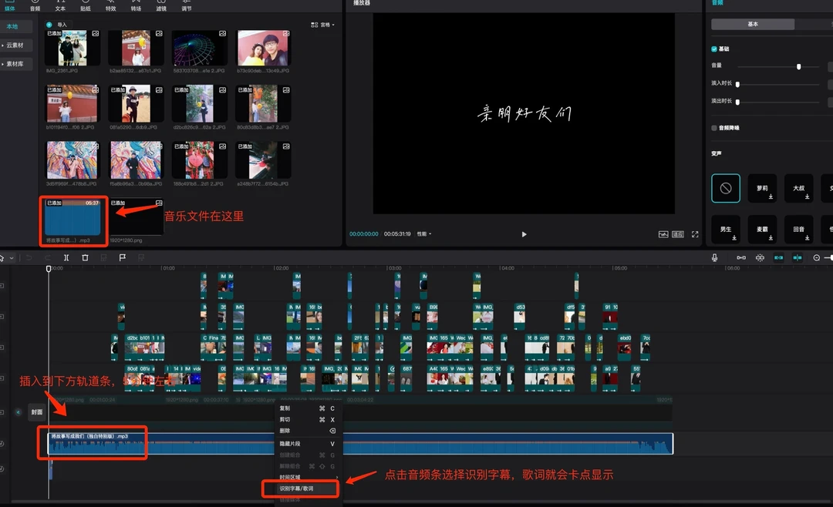The width and height of the screenshot is (833, 507).
Task: Click the undo arrow in timeline toolbar
Action: pos(29,257)
